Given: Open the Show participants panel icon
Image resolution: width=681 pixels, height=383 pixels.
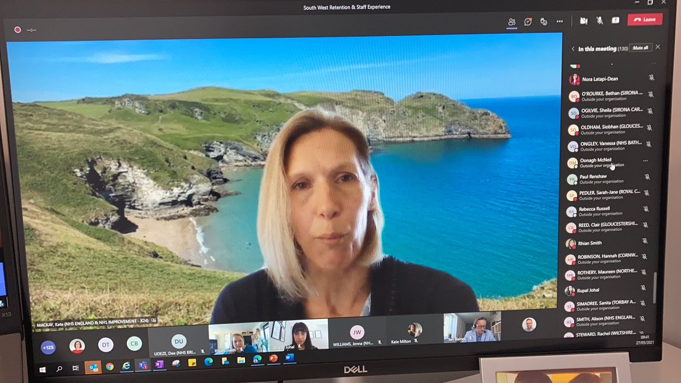Looking at the screenshot, I should 512,22.
